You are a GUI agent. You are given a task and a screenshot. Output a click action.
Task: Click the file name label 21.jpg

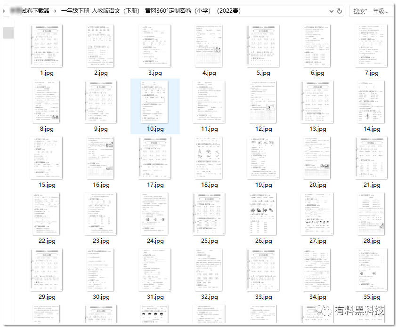[x=372, y=185]
